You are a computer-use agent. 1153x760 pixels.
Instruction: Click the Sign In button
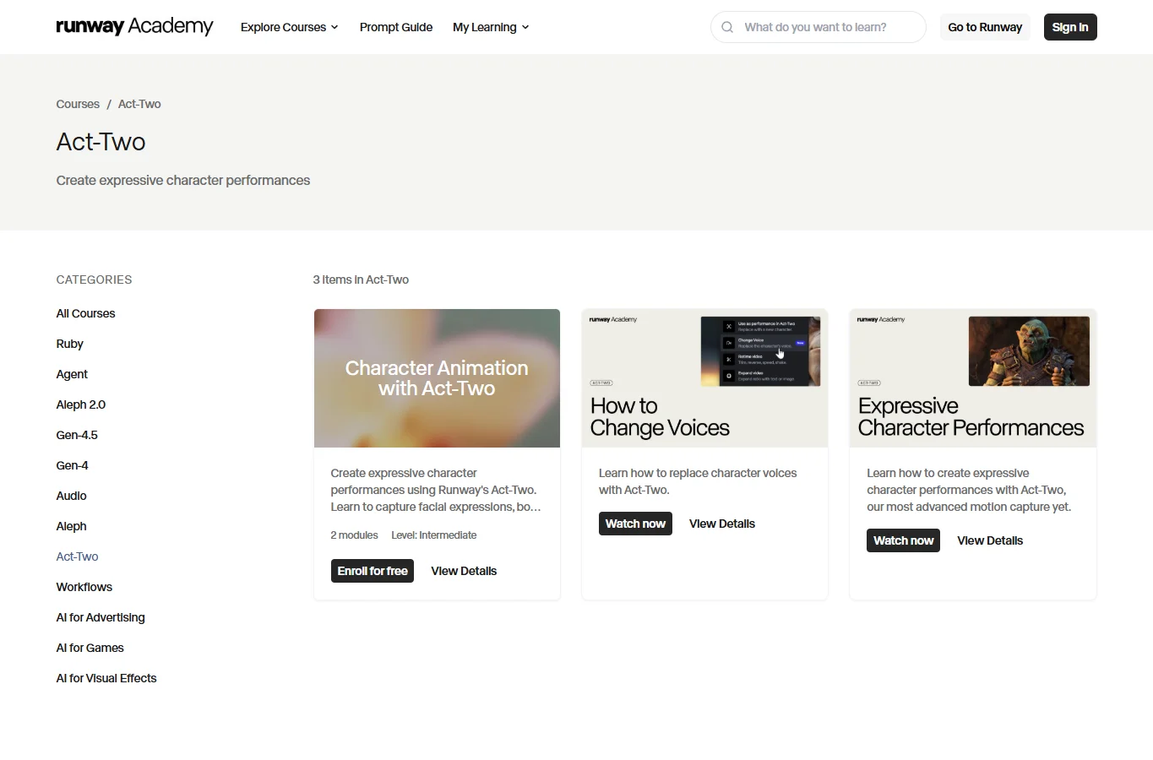pos(1070,27)
